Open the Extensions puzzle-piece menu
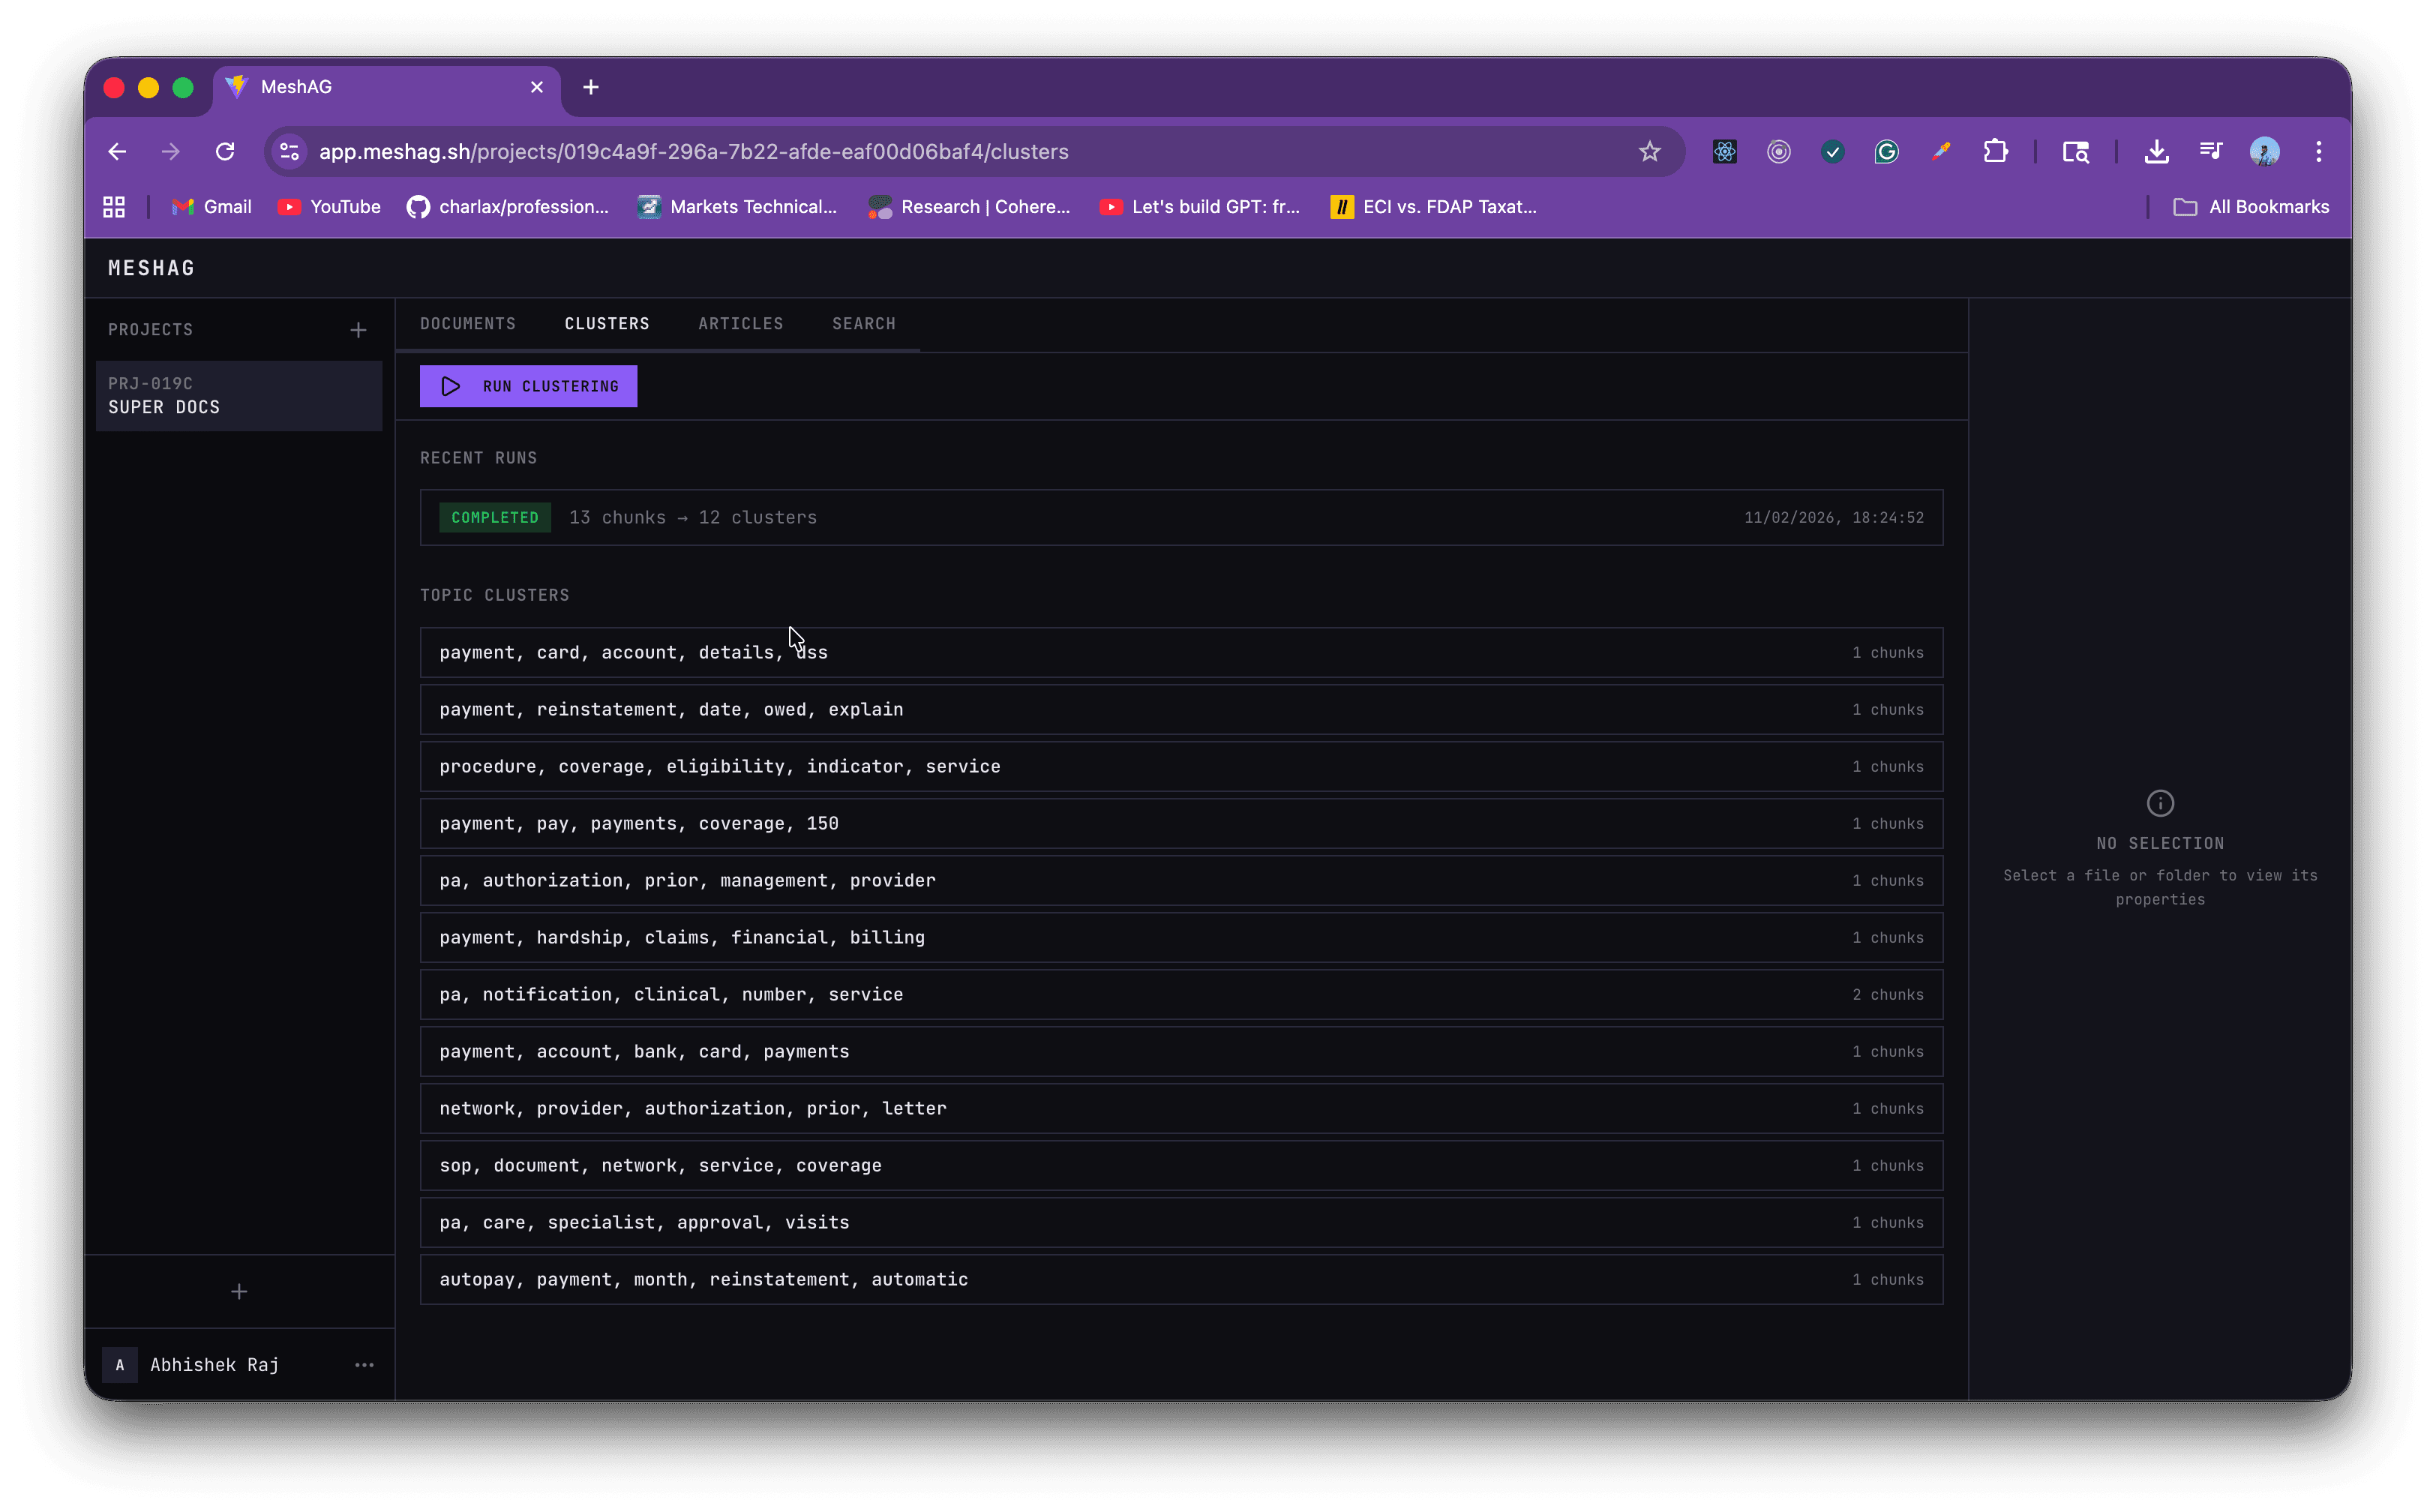Viewport: 2436px width, 1512px height. tap(1997, 151)
